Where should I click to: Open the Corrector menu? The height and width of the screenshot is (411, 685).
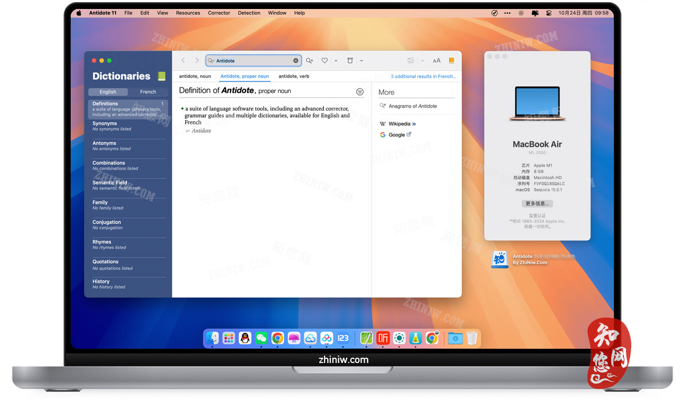(219, 13)
